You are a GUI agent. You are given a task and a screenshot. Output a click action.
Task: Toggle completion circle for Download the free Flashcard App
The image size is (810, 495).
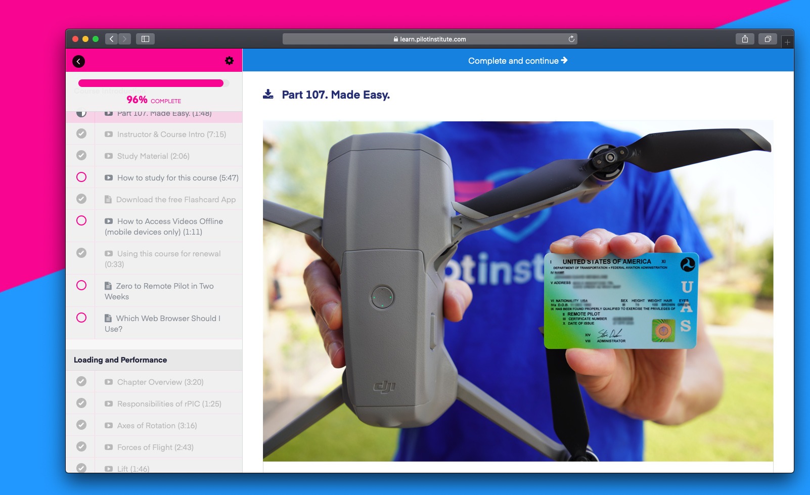tap(81, 199)
